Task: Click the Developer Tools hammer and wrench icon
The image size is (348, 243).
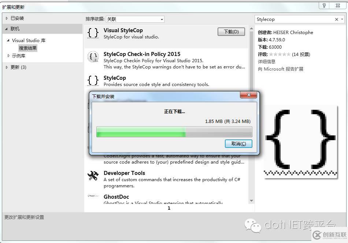Action: click(93, 176)
